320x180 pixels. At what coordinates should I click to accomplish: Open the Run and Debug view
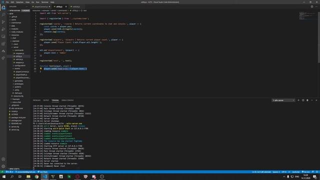pos(3,29)
